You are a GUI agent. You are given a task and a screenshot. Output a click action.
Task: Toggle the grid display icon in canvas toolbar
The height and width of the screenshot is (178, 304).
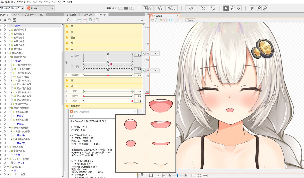click(x=179, y=20)
